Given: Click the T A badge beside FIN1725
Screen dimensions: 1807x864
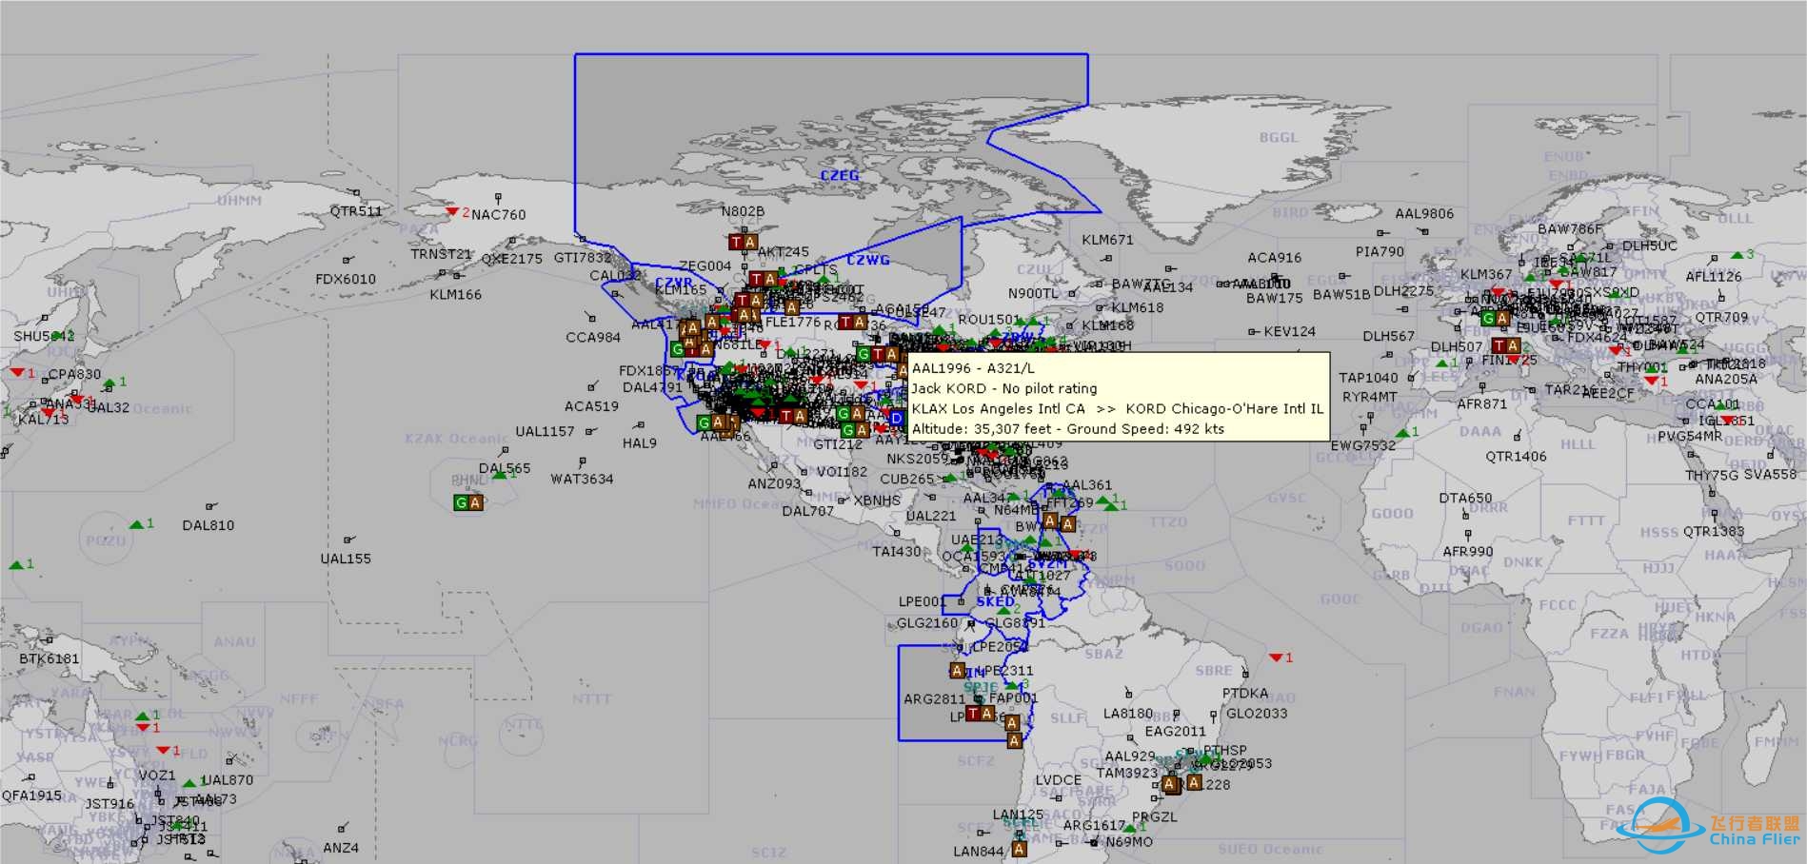Looking at the screenshot, I should point(1506,345).
